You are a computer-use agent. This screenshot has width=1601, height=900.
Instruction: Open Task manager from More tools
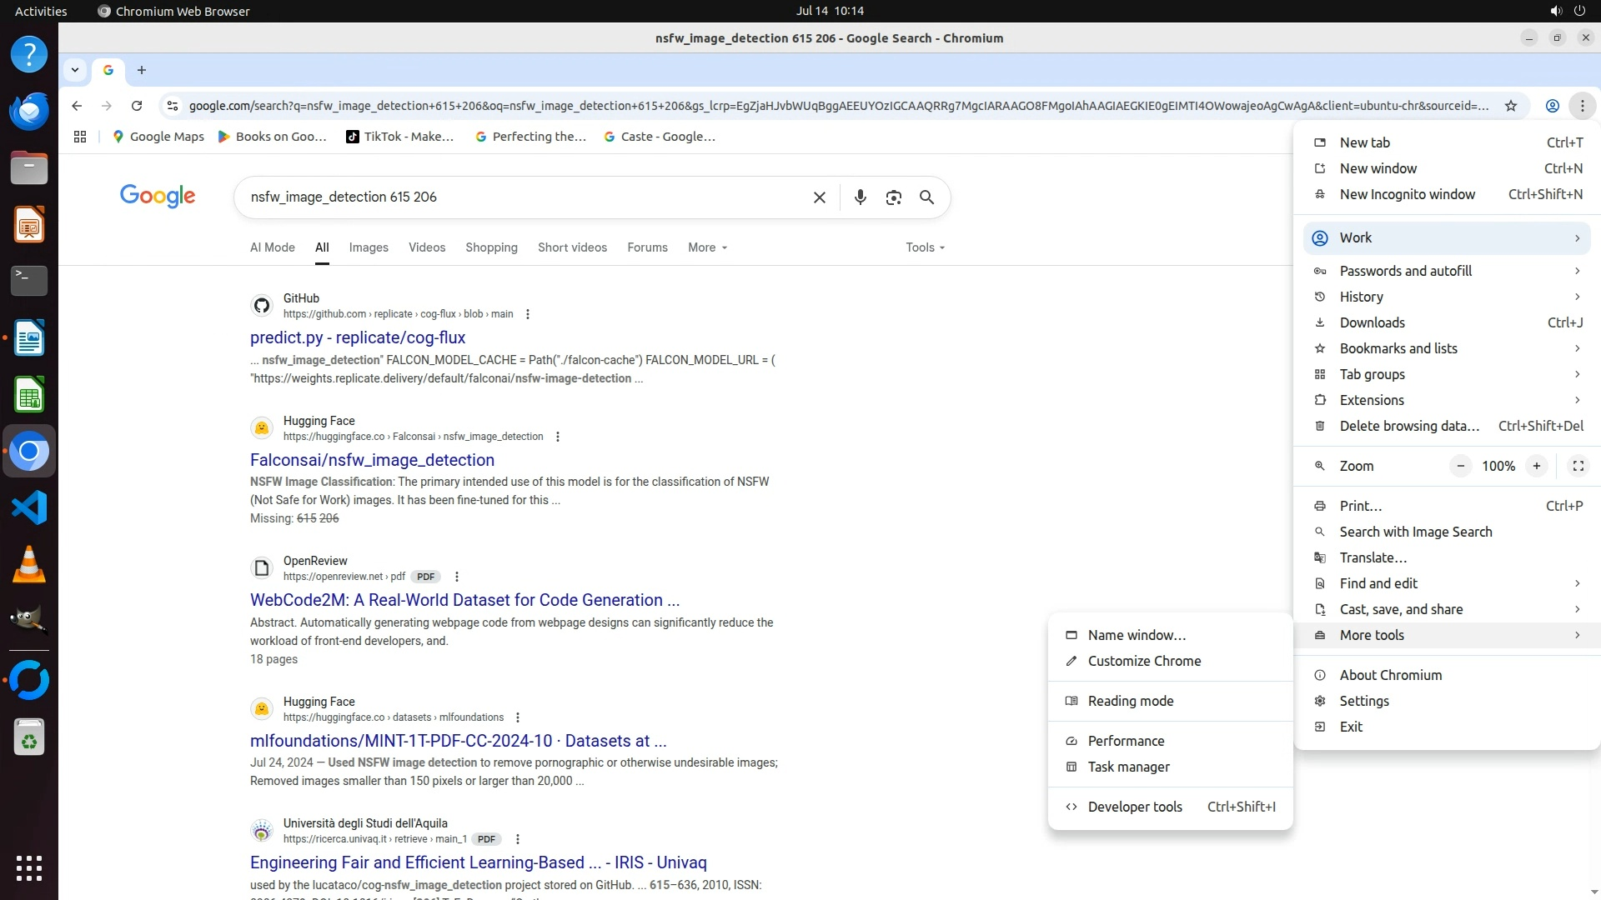click(1128, 767)
